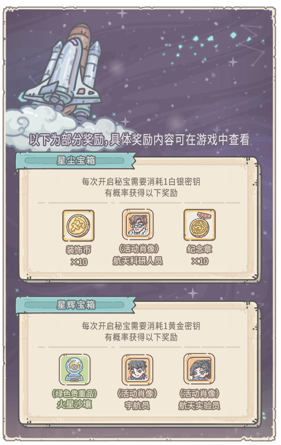This screenshot has width=281, height=445.
Task: Select the 火星沙壤 green treasure icon
Action: tap(75, 370)
